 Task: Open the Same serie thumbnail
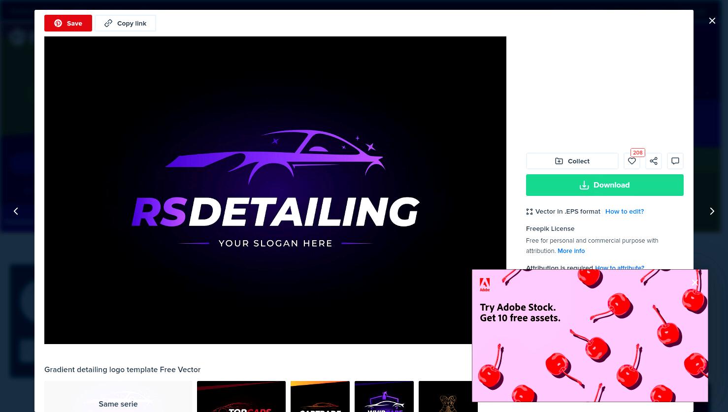click(x=118, y=397)
